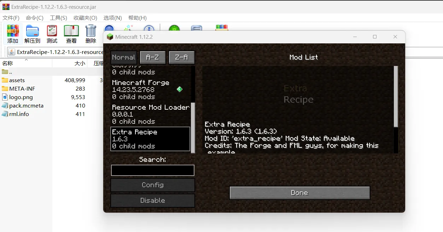Click the green emerald icon beside Minecraft Forge

[x=180, y=89]
